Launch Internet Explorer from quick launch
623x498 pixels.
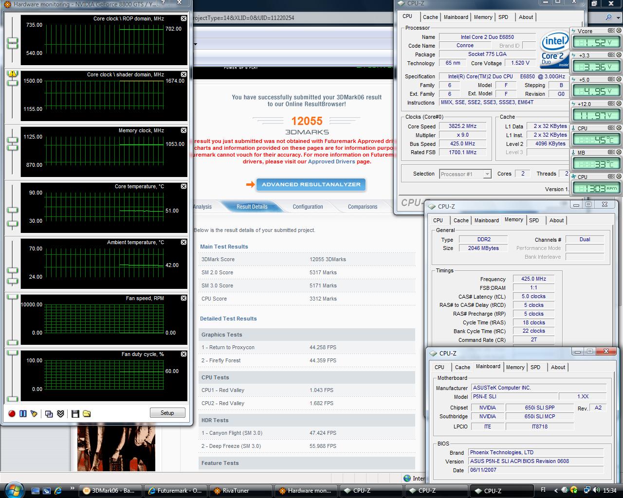pos(58,491)
